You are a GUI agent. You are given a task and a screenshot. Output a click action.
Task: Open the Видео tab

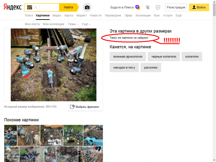click(x=57, y=16)
